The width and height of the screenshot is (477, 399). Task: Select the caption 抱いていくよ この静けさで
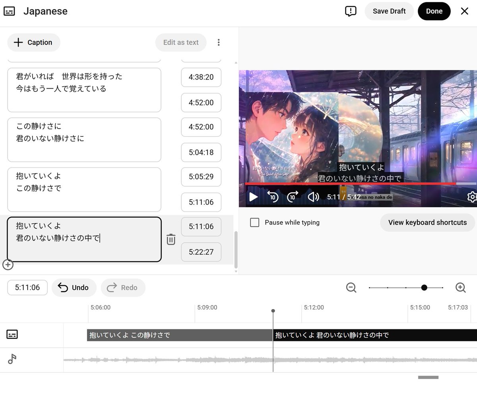pyautogui.click(x=84, y=189)
